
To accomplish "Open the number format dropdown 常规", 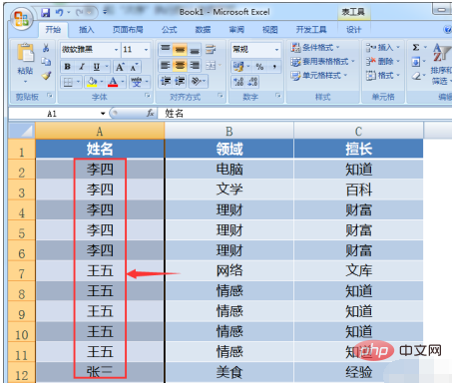I will 276,50.
